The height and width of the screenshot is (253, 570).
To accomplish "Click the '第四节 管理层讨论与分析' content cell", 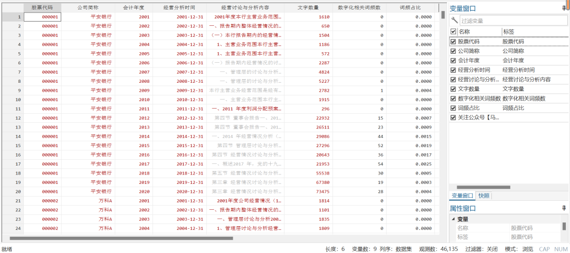I will click(x=245, y=145).
